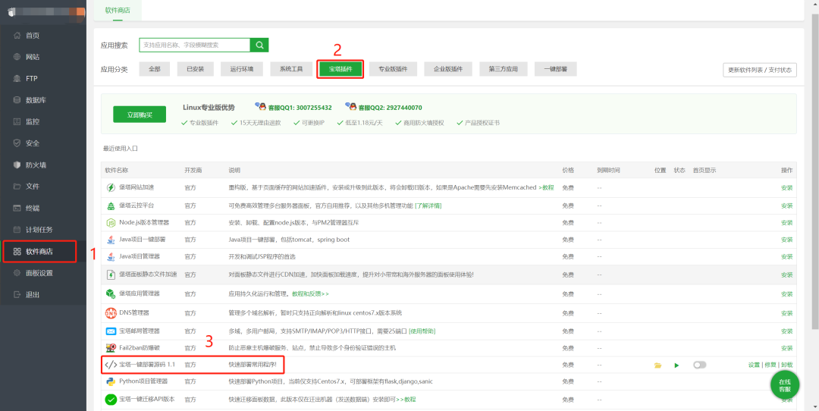Image resolution: width=819 pixels, height=411 pixels.
Task: Open the 在线客服 floating button
Action: [785, 385]
